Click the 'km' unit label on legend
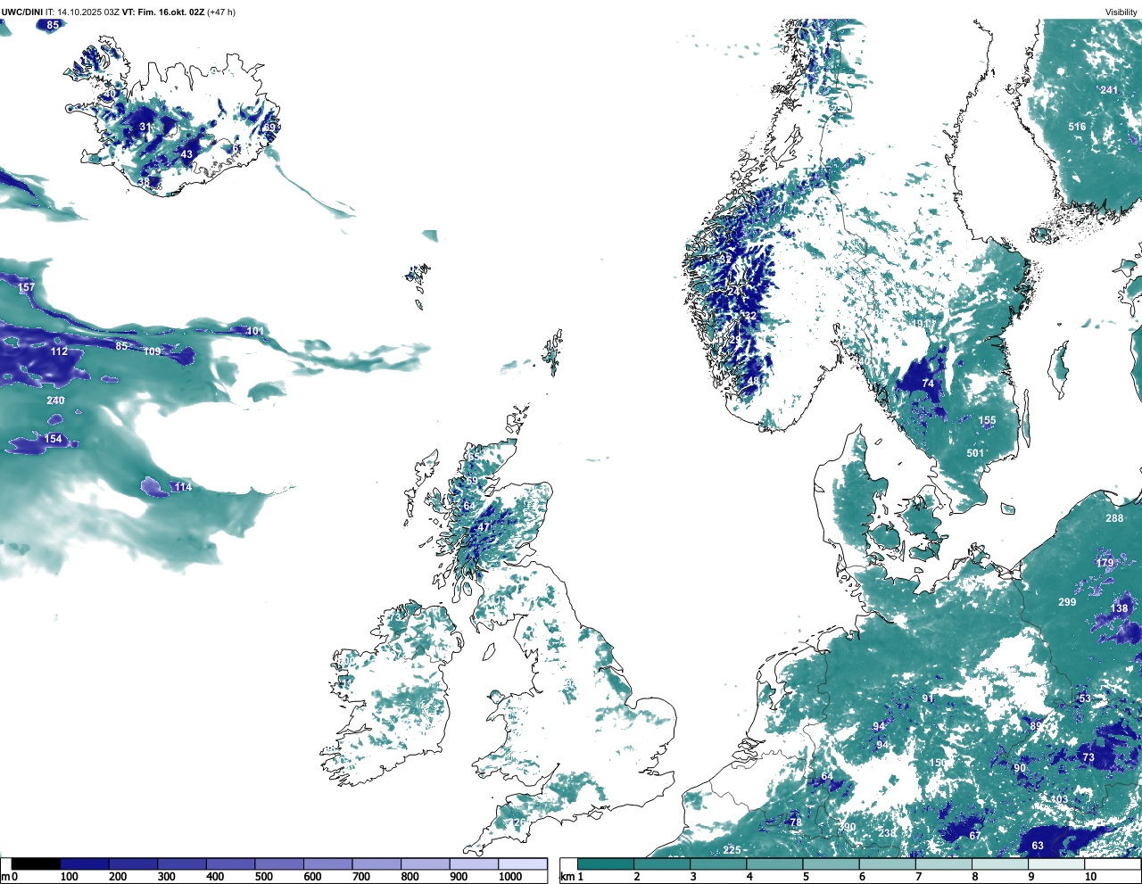Viewport: 1142px width, 884px height. pos(567,877)
